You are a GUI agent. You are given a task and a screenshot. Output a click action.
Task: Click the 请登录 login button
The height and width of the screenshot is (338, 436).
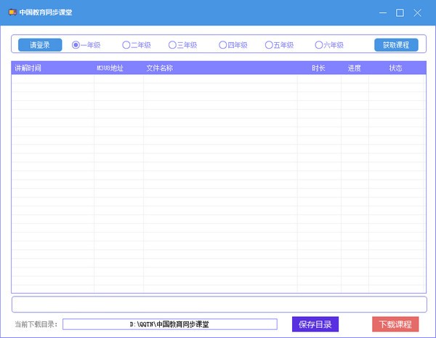40,45
